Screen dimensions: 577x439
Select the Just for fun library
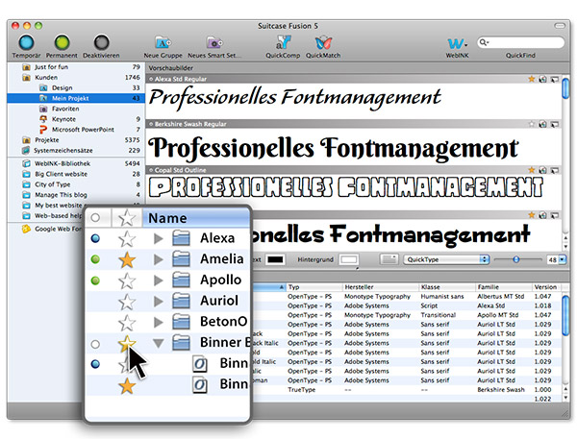point(76,67)
